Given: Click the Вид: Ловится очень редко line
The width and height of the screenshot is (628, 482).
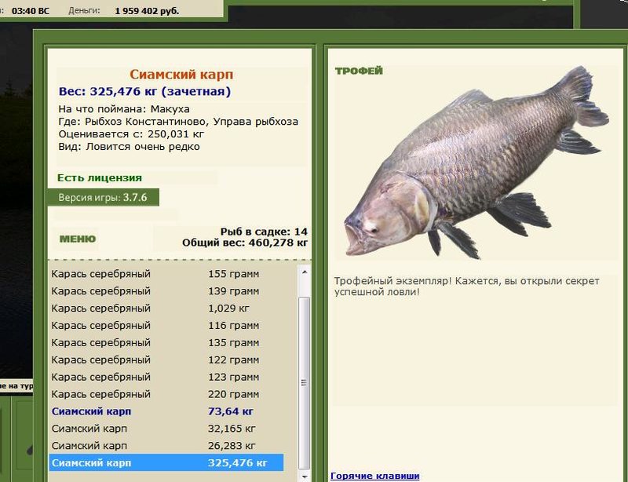Looking at the screenshot, I should point(129,147).
